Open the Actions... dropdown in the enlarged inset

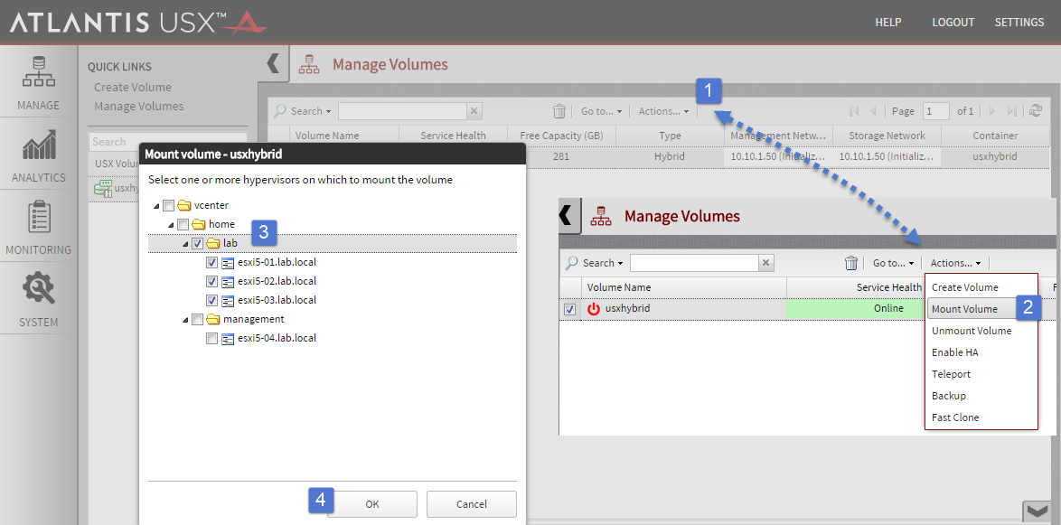tap(955, 263)
